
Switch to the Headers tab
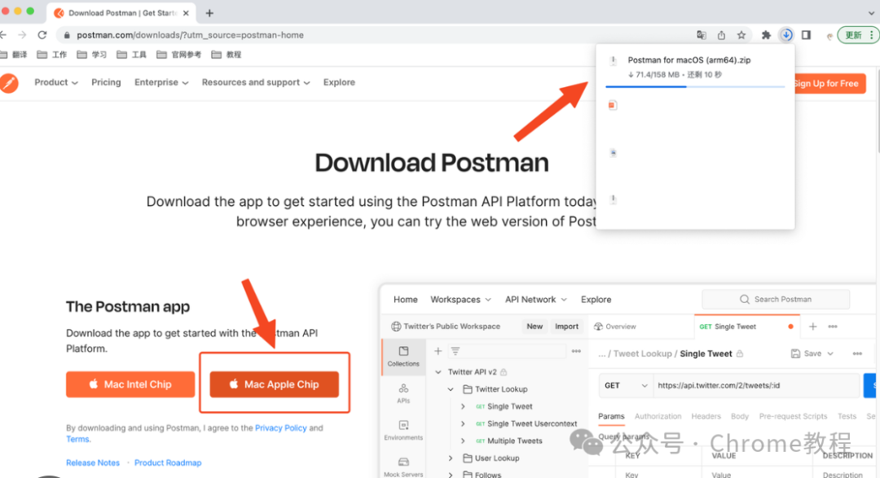(706, 416)
